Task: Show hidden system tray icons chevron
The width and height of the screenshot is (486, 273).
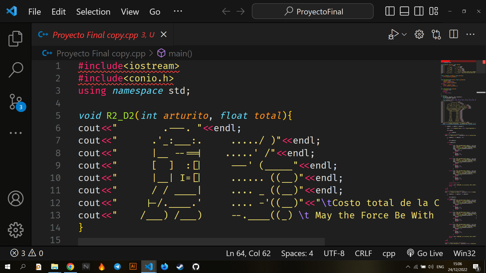Action: [x=408, y=267]
